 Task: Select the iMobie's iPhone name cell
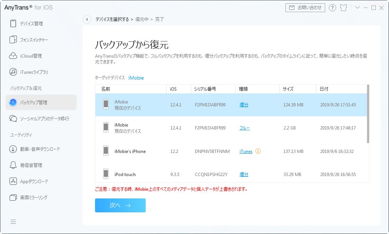(x=130, y=151)
